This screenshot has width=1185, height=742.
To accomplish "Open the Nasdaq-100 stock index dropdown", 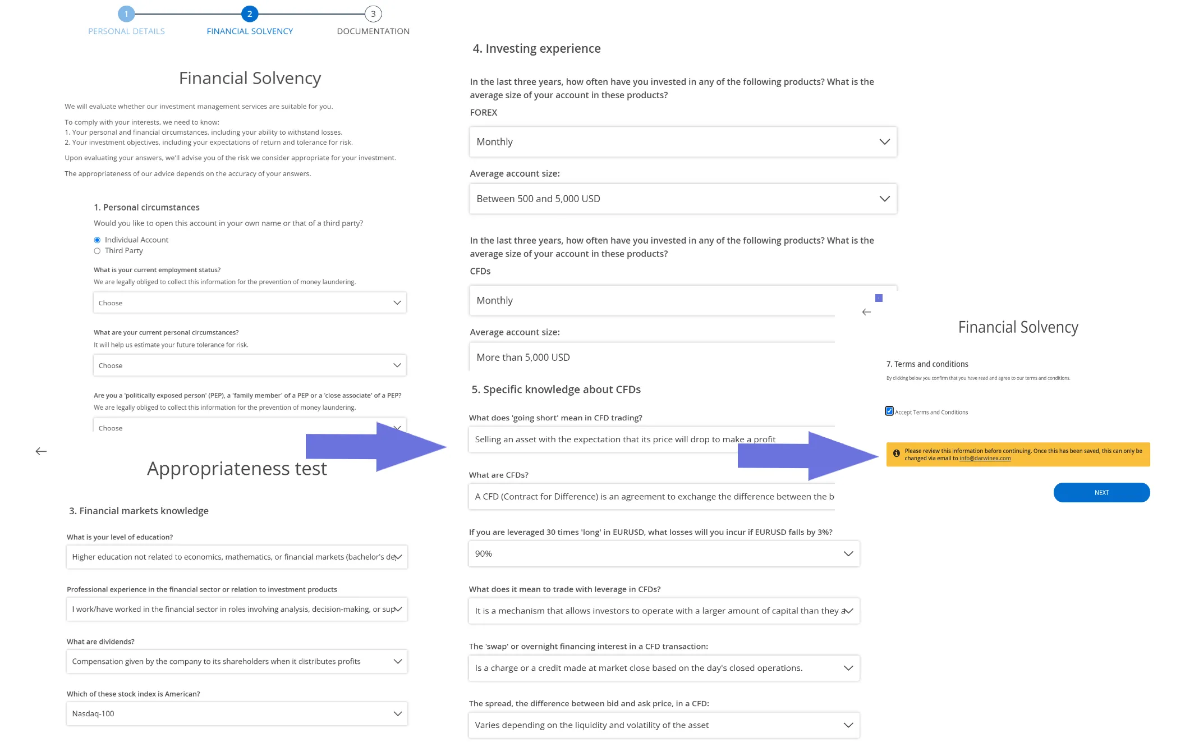I will tap(237, 714).
